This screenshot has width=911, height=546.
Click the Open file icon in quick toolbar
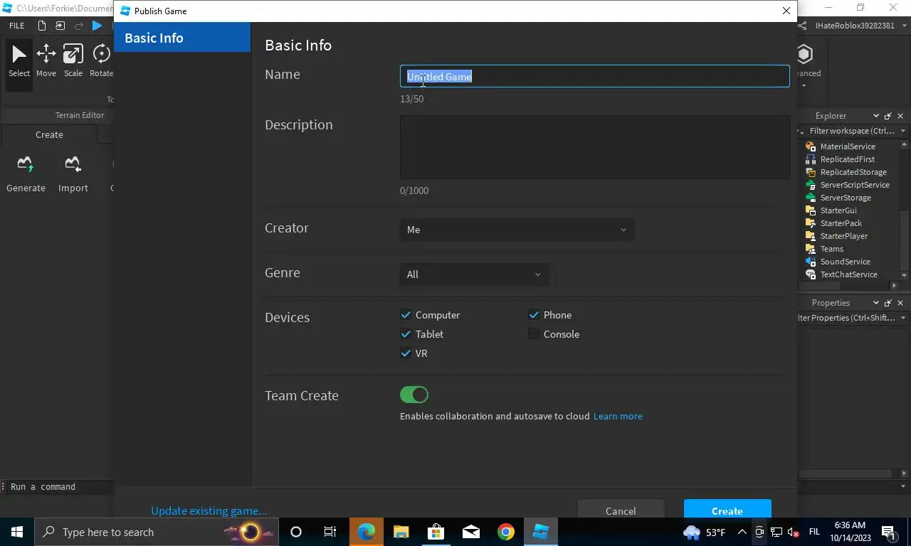[x=60, y=26]
